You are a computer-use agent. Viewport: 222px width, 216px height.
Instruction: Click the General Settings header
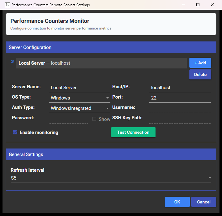pos(111,154)
